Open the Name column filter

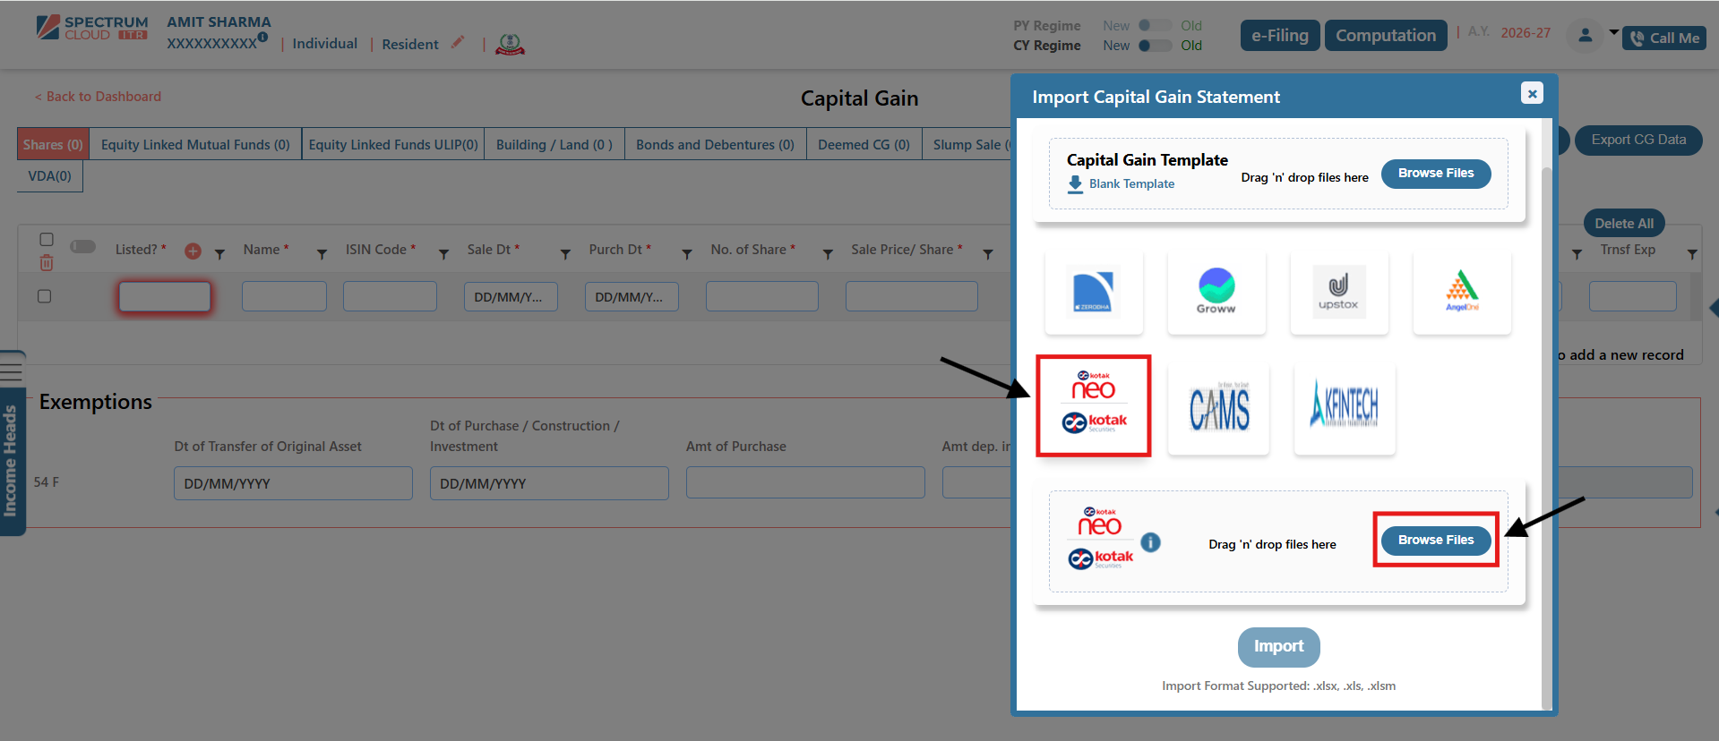[322, 255]
